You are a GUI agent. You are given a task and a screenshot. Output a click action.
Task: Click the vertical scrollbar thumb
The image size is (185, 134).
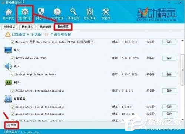click(x=182, y=70)
